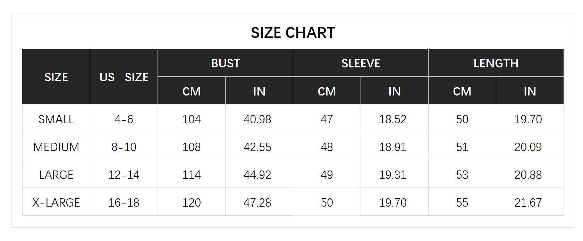Click the CM subheader under SLEEVE

pyautogui.click(x=327, y=91)
